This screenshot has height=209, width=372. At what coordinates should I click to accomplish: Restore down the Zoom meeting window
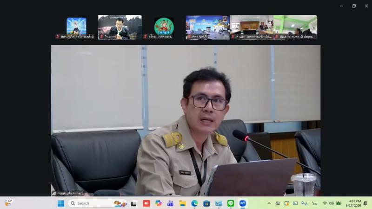[x=354, y=6]
